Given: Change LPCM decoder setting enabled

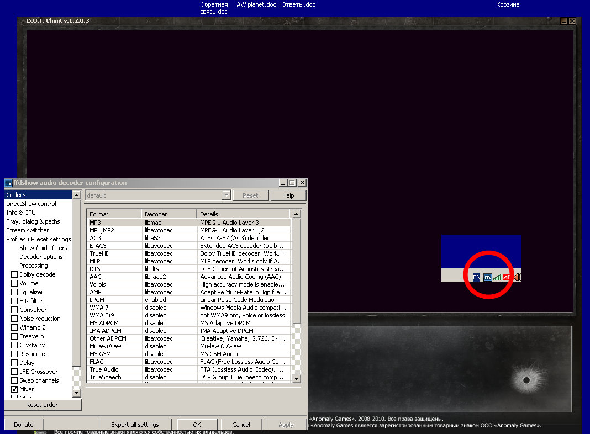Looking at the screenshot, I should (x=169, y=300).
